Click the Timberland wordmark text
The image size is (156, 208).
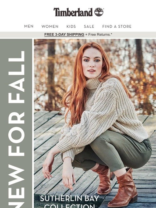coord(73,12)
